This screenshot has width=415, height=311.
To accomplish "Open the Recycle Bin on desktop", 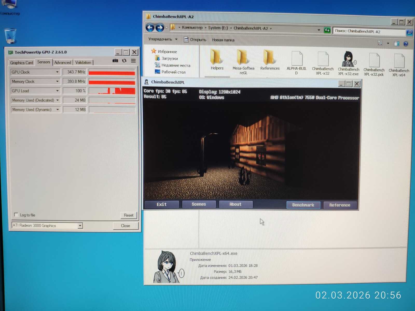I will click(x=10, y=36).
